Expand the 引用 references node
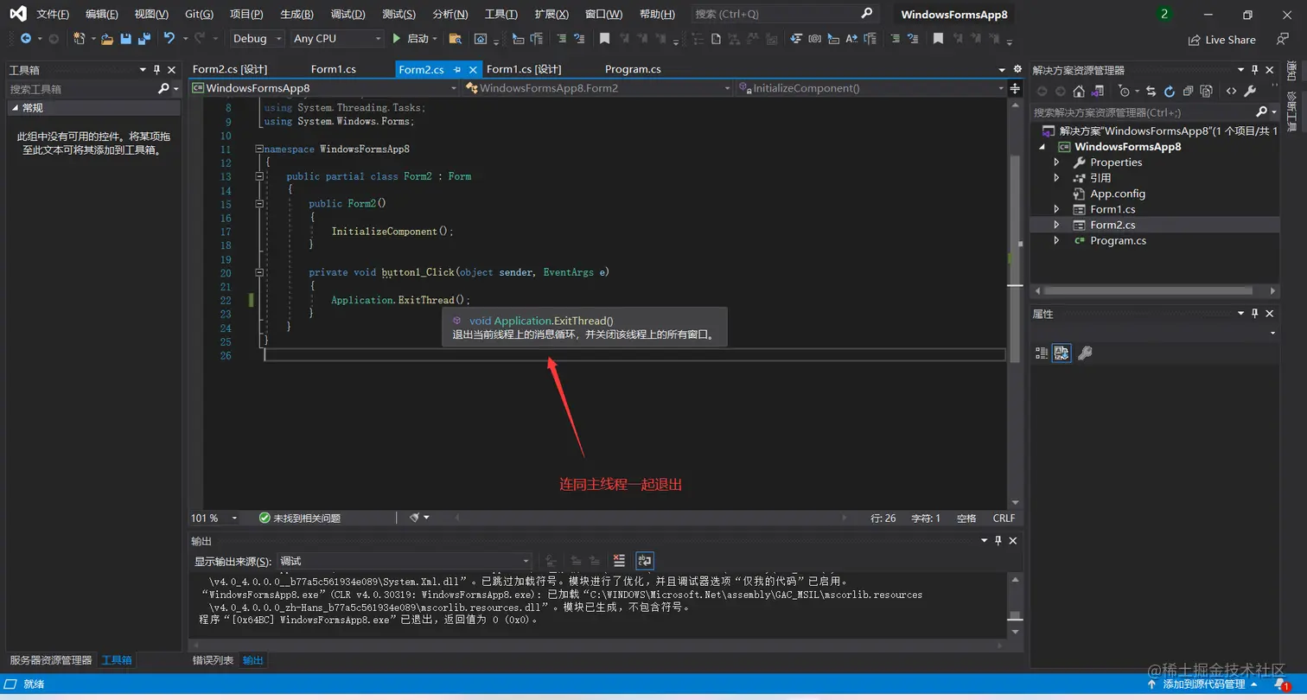The height and width of the screenshot is (700, 1307). [x=1055, y=178]
